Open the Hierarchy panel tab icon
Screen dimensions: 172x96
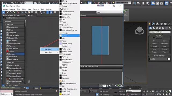(157, 24)
